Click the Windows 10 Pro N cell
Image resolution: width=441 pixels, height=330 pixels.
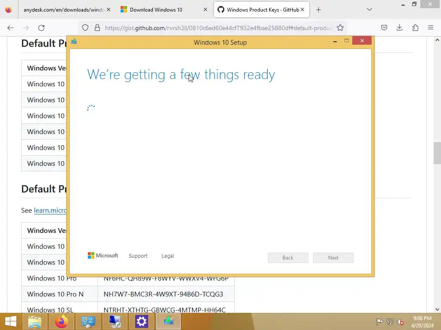tap(59, 294)
